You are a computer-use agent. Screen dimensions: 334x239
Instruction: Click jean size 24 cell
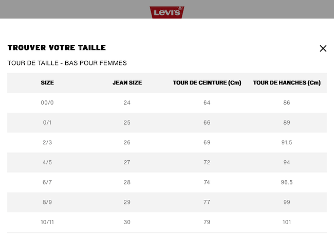pyautogui.click(x=127, y=103)
